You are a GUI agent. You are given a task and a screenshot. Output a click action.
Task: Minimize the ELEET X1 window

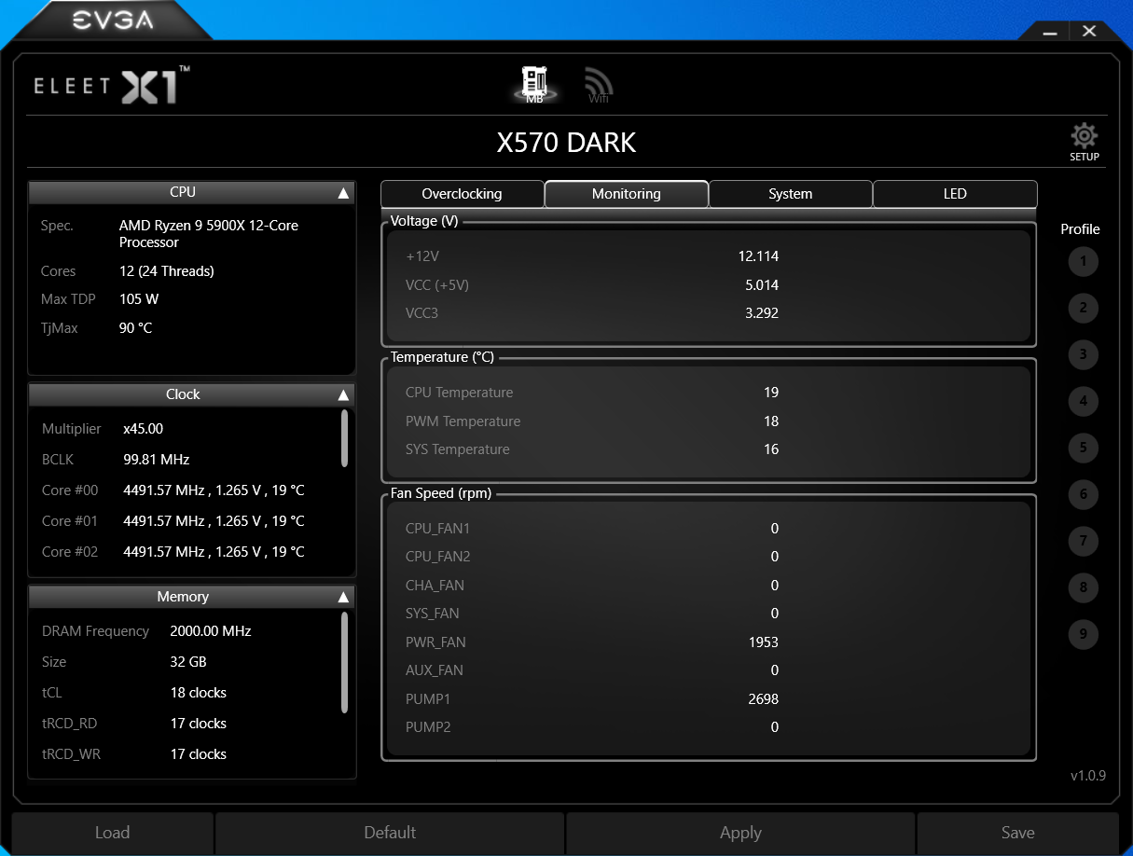pos(1050,32)
